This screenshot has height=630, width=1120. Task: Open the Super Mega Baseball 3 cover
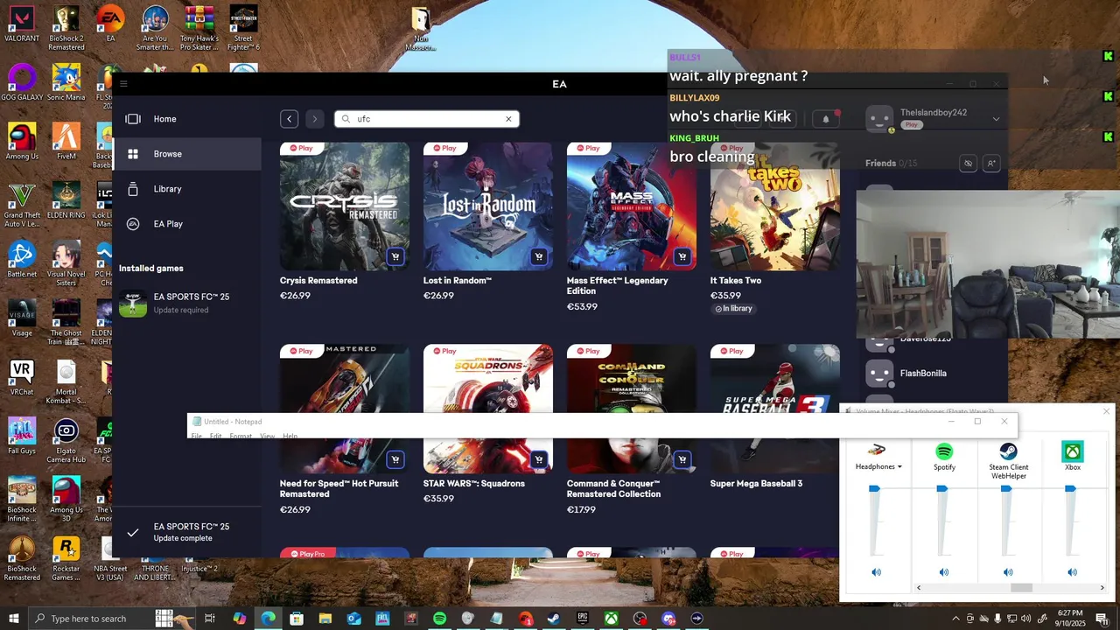(775, 378)
